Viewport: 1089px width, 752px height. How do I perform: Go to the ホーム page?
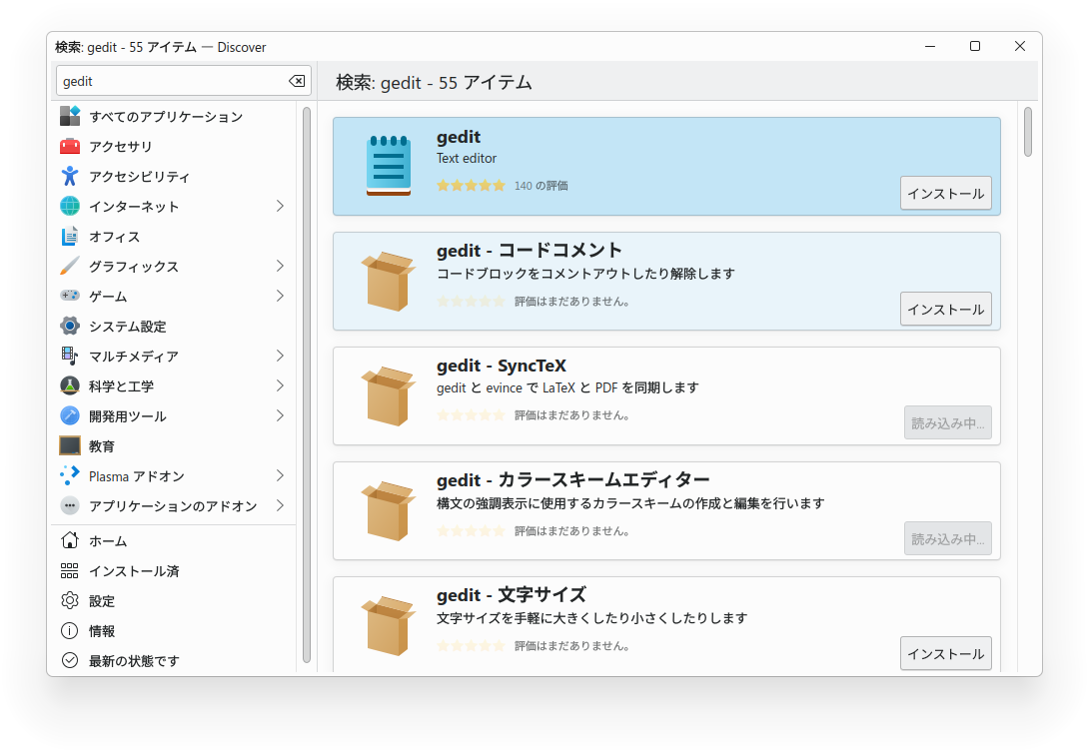[174, 540]
